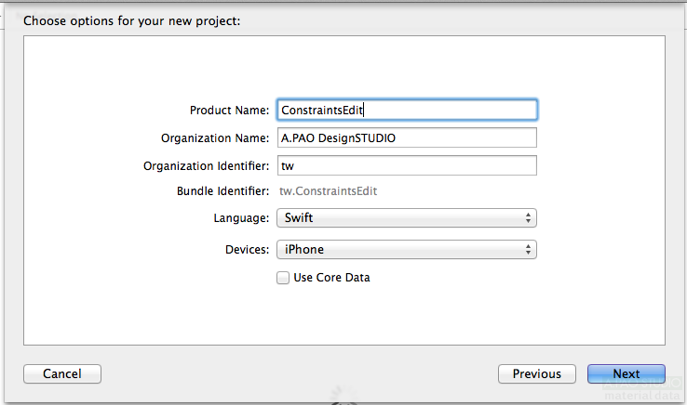Go back with the Previous button
This screenshot has width=687, height=405.
[x=536, y=373]
